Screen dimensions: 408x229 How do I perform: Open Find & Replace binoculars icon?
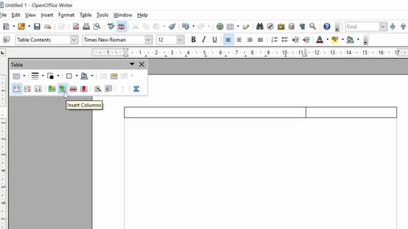(259, 27)
